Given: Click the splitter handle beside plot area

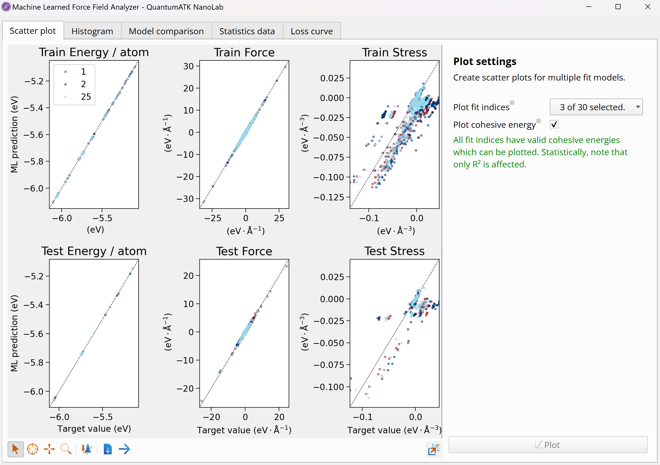Looking at the screenshot, I should (x=443, y=251).
